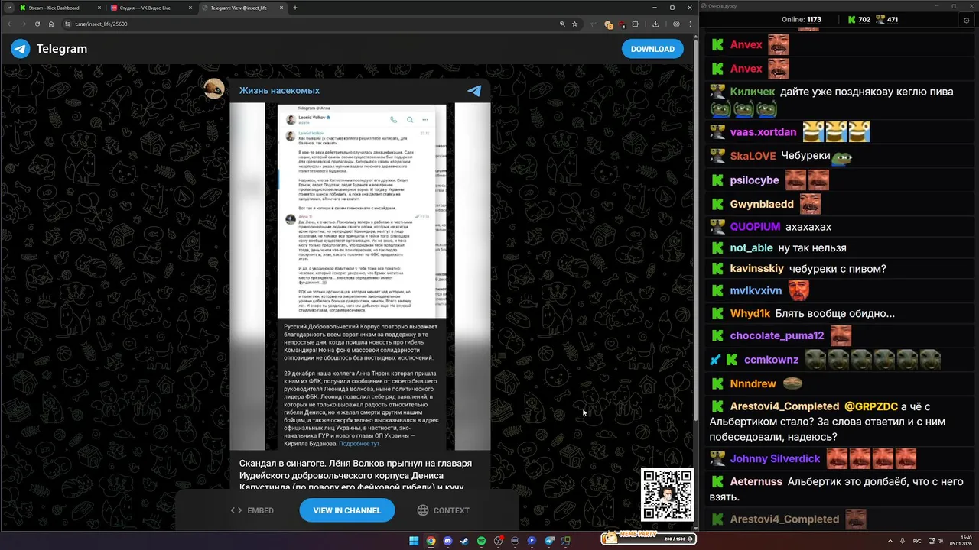Go back in the browser
The height and width of the screenshot is (550, 979).
point(10,24)
